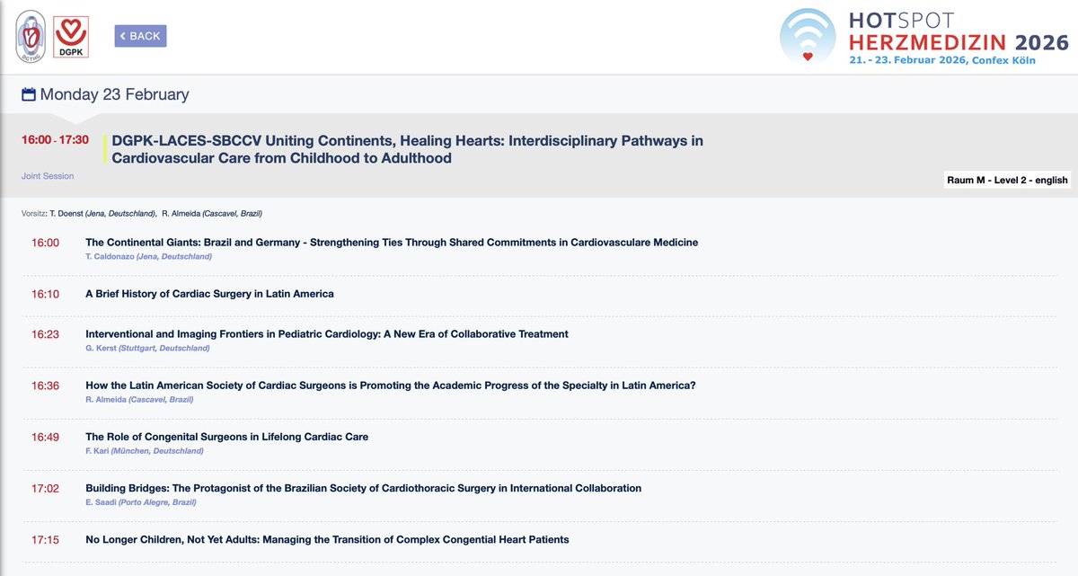Click the Joint Session label
The image size is (1078, 576).
pyautogui.click(x=48, y=176)
